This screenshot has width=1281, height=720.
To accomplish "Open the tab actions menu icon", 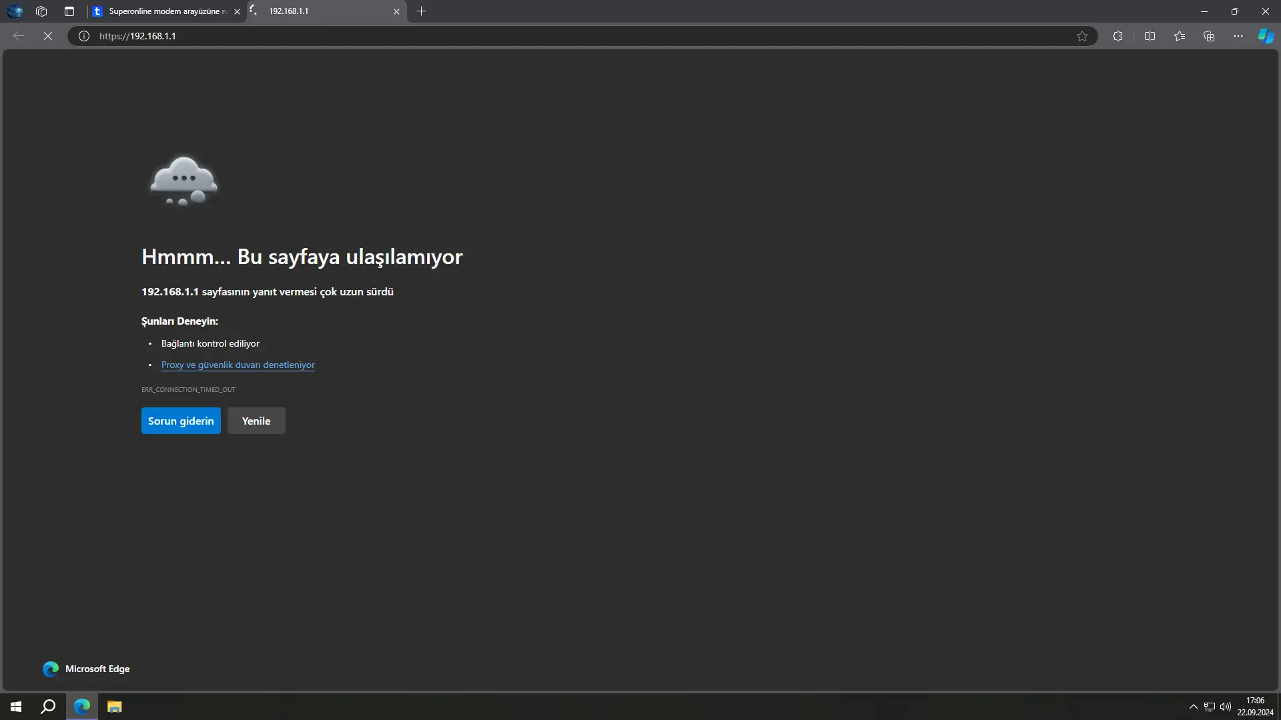I will tap(69, 11).
